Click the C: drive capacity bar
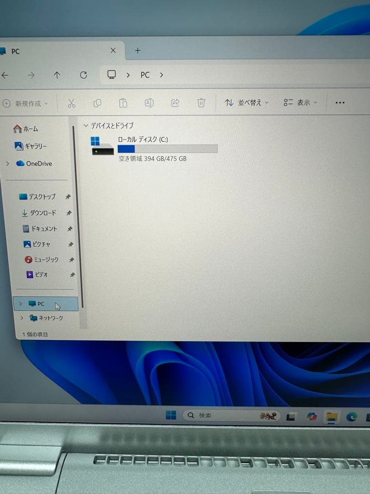Image resolution: width=370 pixels, height=494 pixels. tap(168, 150)
